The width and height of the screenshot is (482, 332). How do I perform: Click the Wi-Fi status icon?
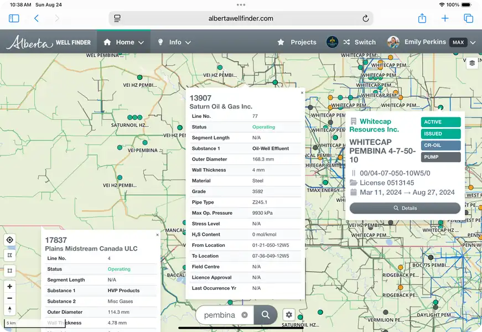pyautogui.click(x=442, y=4)
